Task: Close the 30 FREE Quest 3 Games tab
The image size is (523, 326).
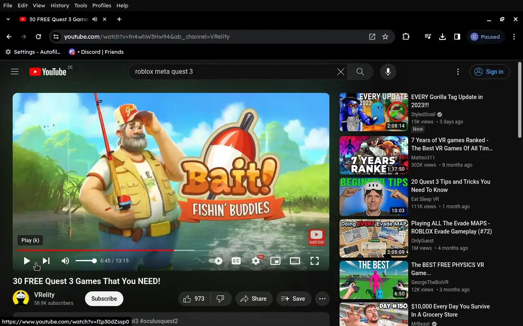Action: click(105, 19)
